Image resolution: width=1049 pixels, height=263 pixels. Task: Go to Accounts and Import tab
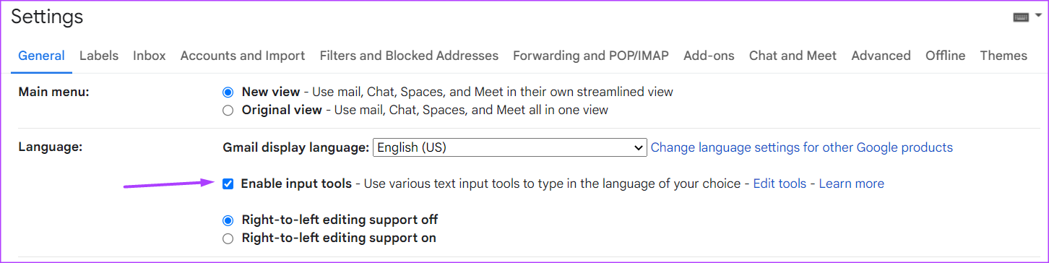[x=243, y=56]
